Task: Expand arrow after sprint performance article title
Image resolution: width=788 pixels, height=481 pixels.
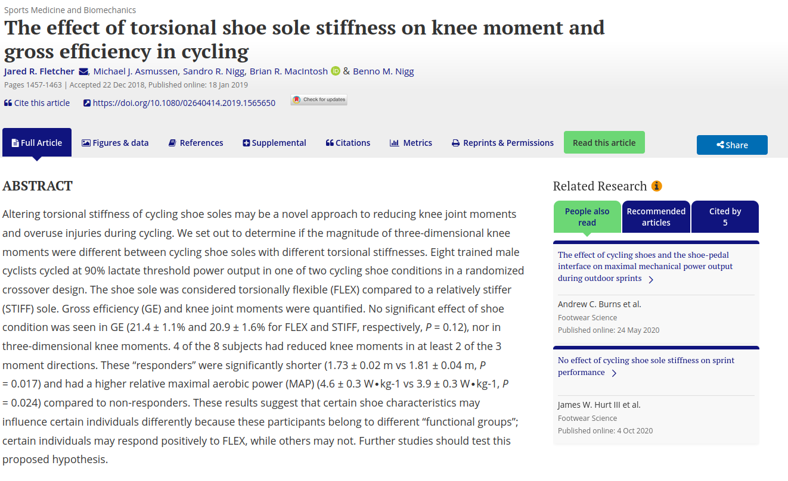Action: (614, 373)
